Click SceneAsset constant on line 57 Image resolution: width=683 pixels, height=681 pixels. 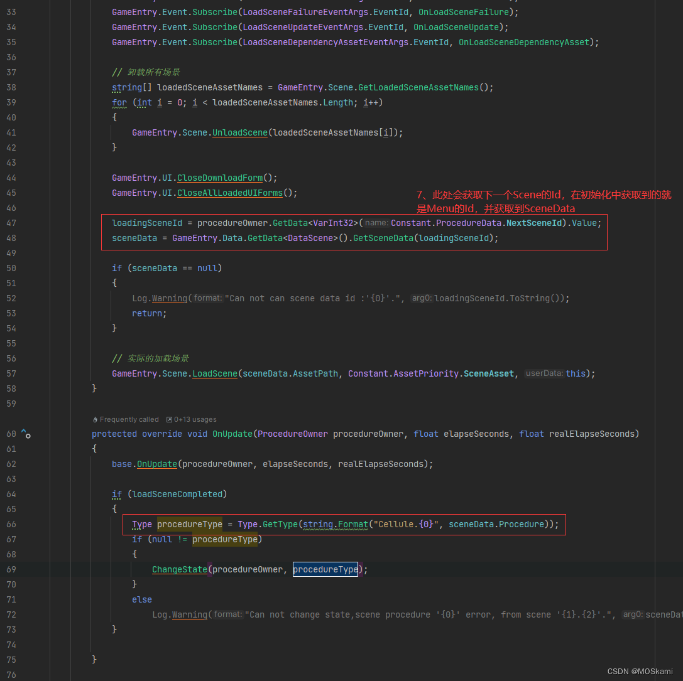point(489,374)
